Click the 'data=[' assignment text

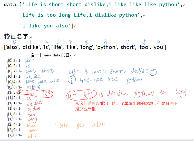coord(13,5)
